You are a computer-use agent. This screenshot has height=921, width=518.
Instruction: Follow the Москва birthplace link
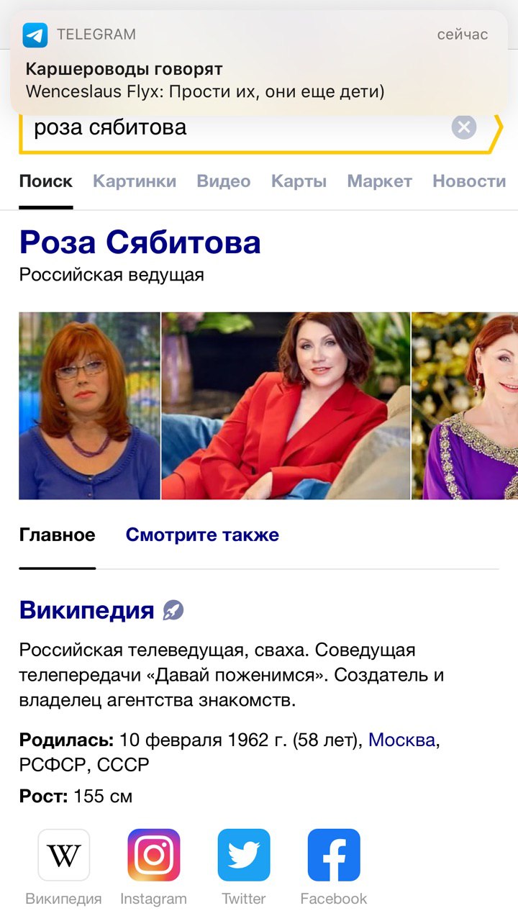pos(402,740)
